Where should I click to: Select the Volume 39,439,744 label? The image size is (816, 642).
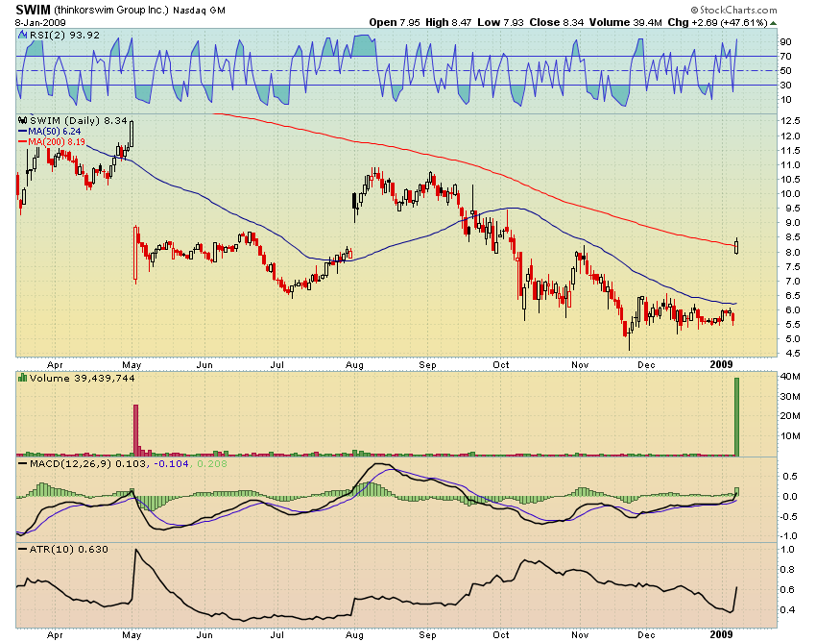(x=83, y=378)
